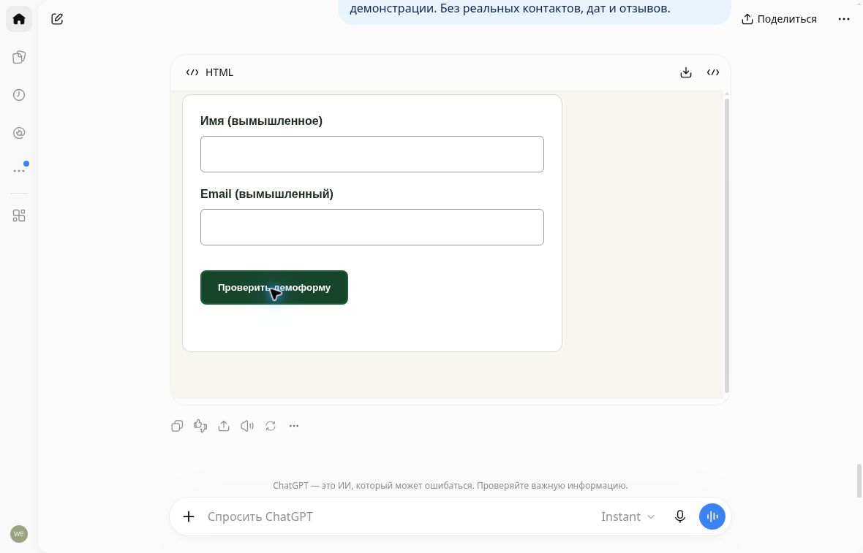Read the response aloud with the speaker icon
The height and width of the screenshot is (553, 863).
247,426
